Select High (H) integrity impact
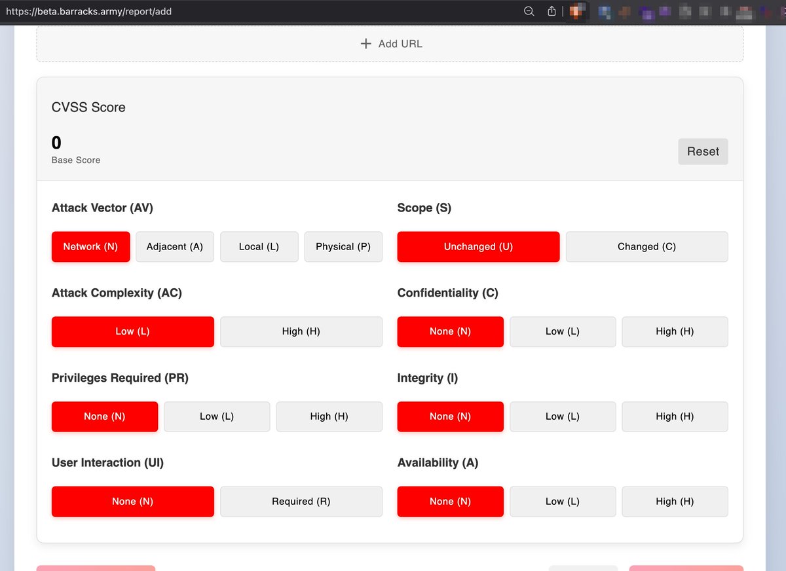Image resolution: width=786 pixels, height=571 pixels. 675,416
